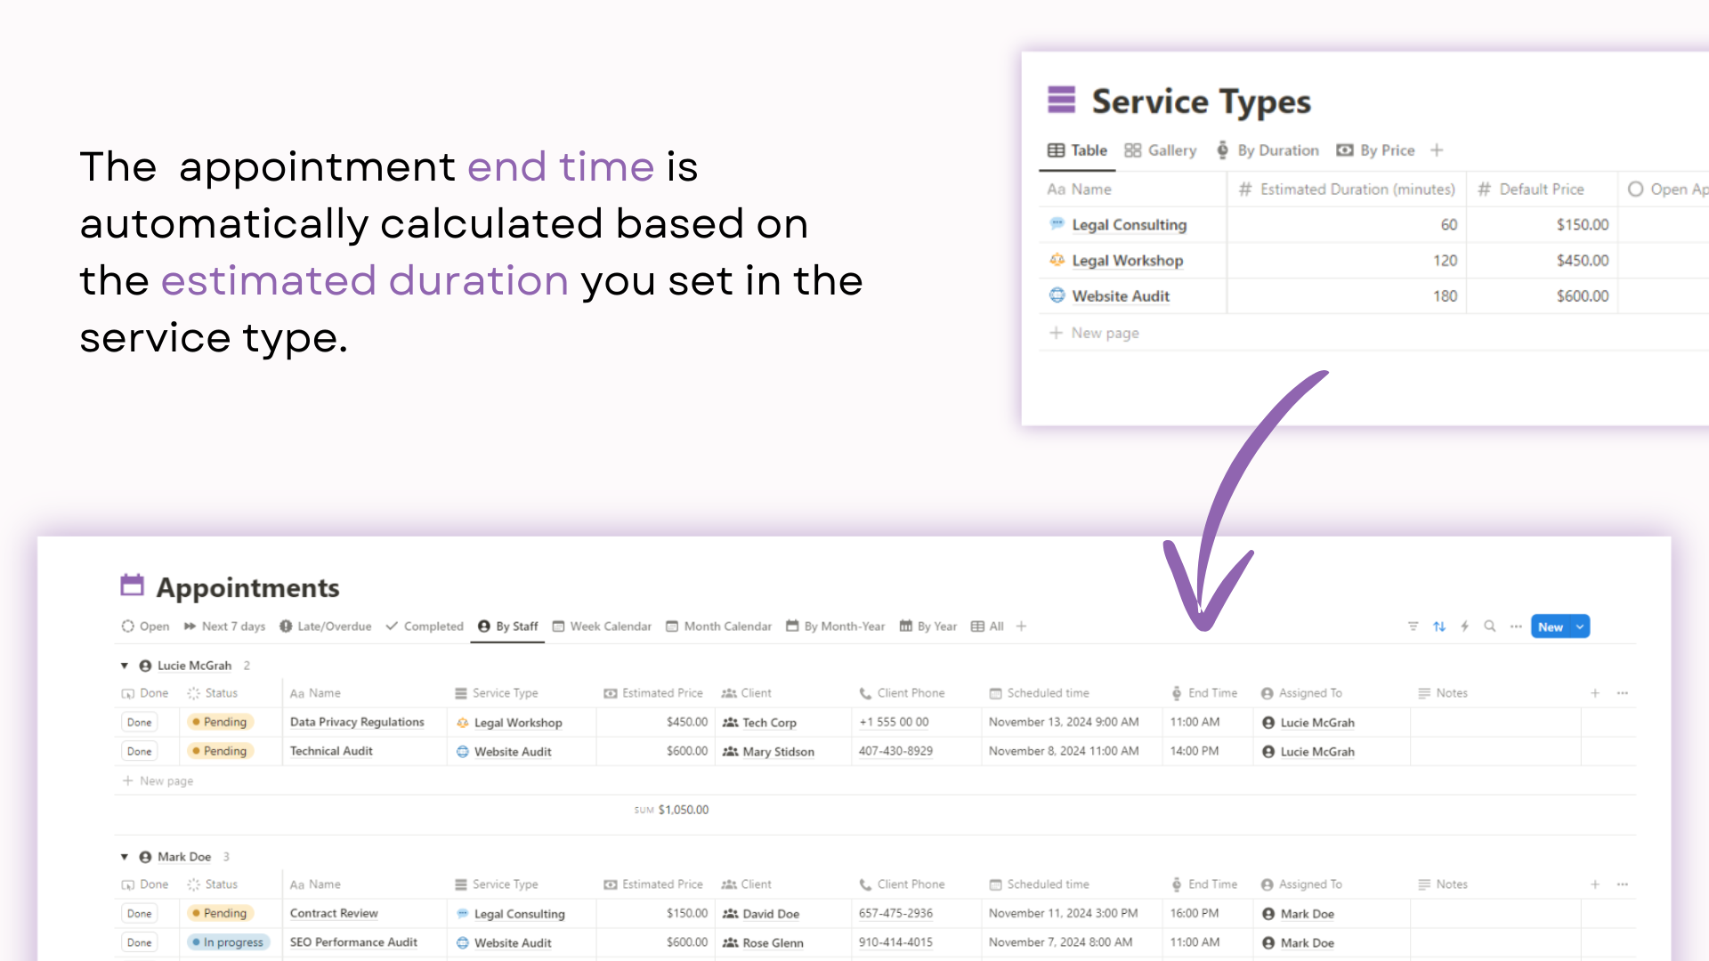
Task: Click the sort arrows icon
Action: [1439, 626]
